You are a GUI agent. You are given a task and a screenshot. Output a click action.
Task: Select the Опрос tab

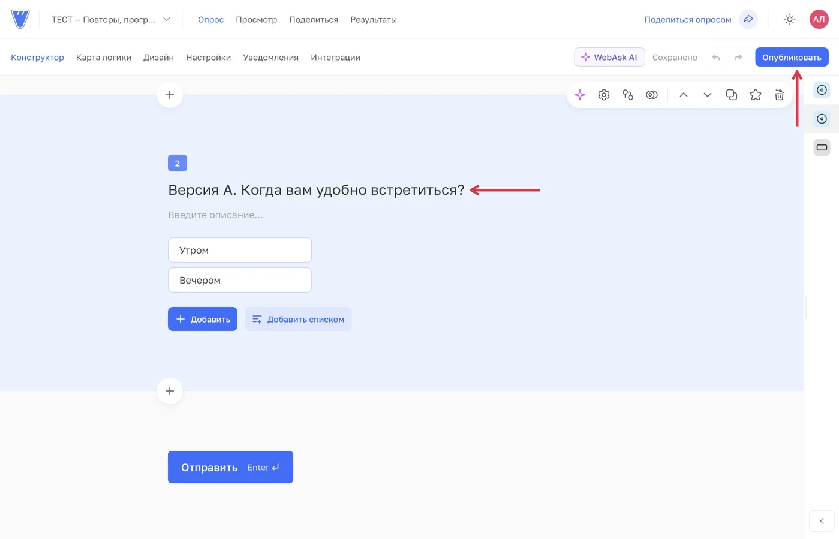click(210, 19)
